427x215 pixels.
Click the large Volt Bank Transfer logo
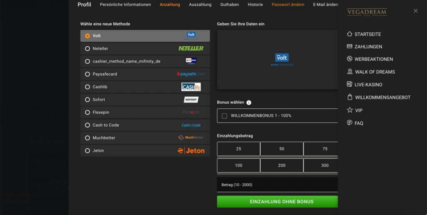(282, 60)
